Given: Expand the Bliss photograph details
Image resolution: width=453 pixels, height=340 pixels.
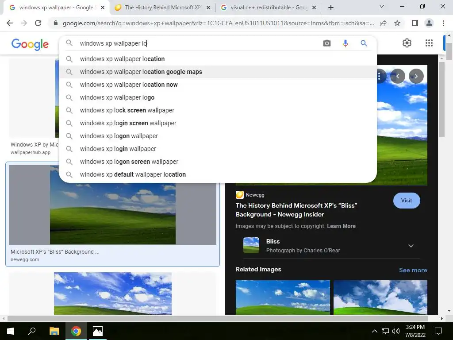Looking at the screenshot, I should pyautogui.click(x=411, y=246).
